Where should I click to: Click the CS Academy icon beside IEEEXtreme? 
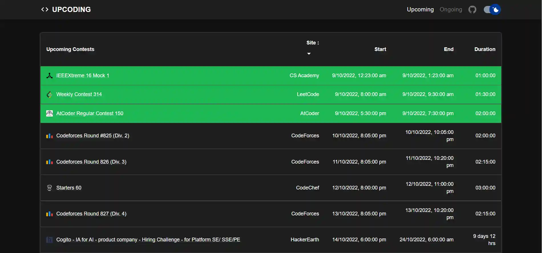coord(49,76)
